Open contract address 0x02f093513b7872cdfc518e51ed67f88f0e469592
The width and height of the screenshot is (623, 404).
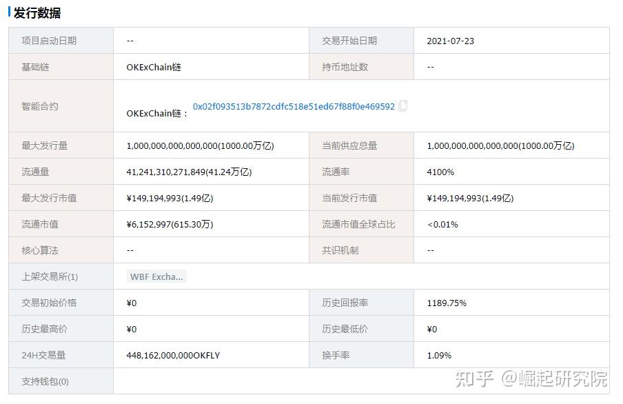pyautogui.click(x=294, y=107)
